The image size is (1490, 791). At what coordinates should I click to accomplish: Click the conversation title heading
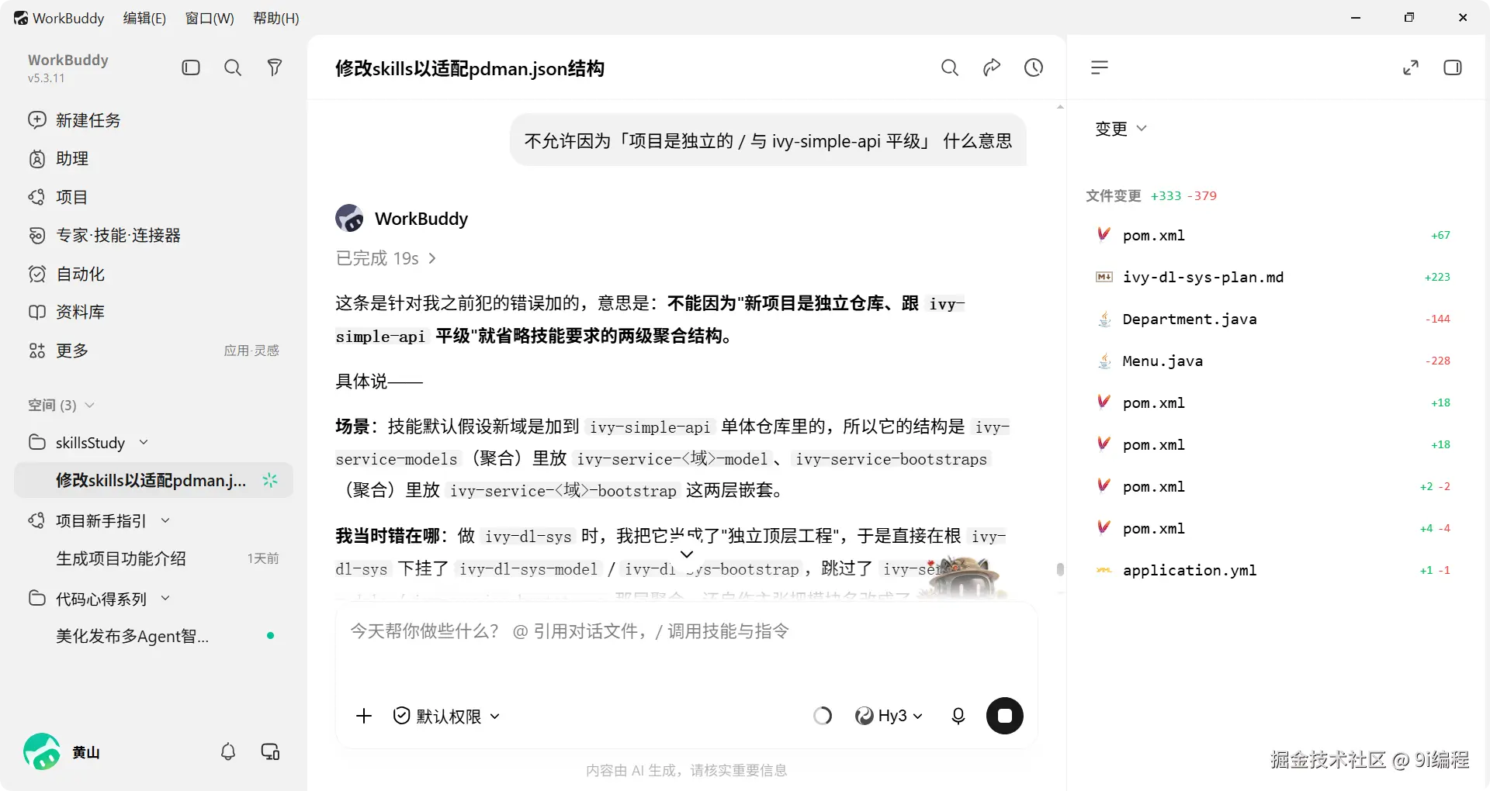click(470, 68)
